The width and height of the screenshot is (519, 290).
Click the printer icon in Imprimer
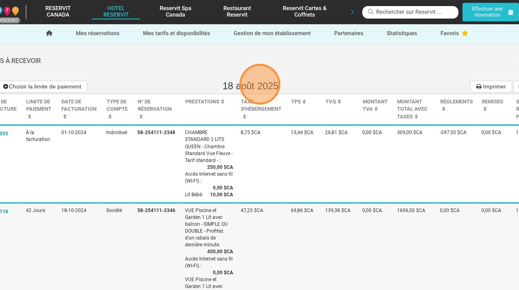(x=479, y=86)
